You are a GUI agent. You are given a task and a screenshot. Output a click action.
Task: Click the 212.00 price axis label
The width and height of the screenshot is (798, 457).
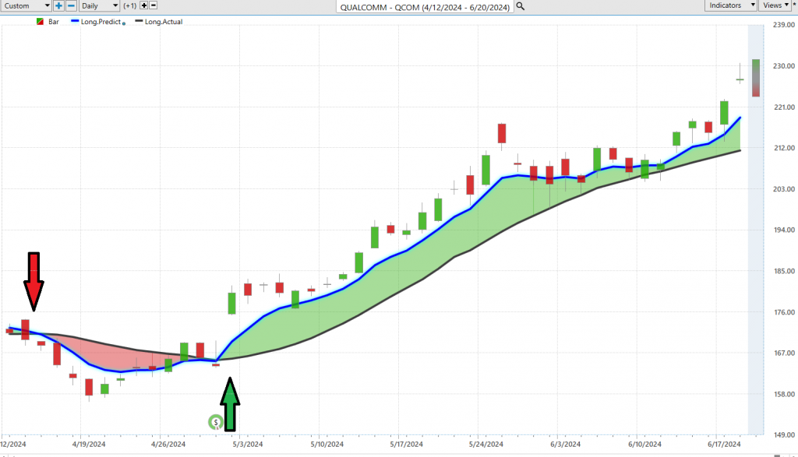[783, 148]
